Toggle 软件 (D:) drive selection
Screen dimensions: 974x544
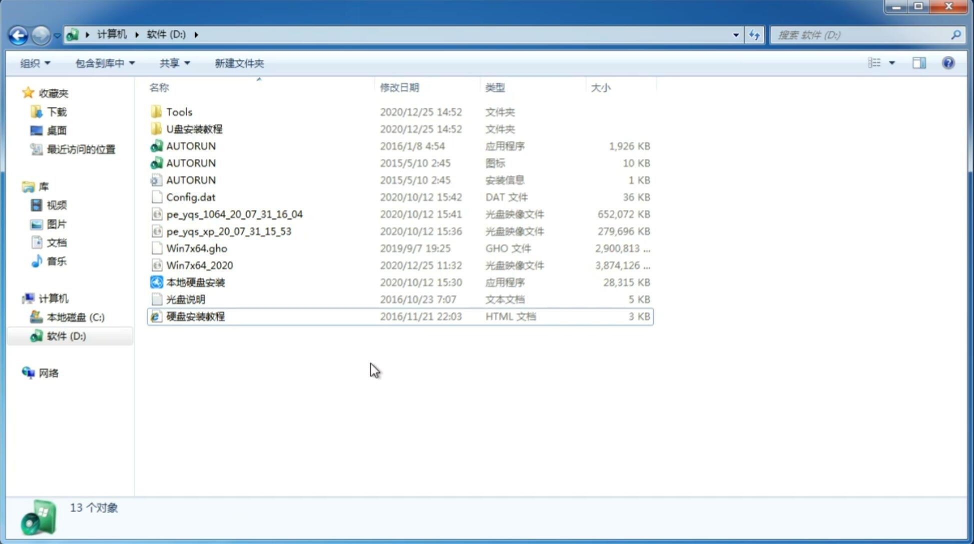coord(66,335)
